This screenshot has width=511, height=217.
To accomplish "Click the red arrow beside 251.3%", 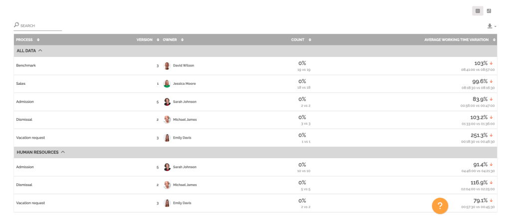I will coord(492,135).
